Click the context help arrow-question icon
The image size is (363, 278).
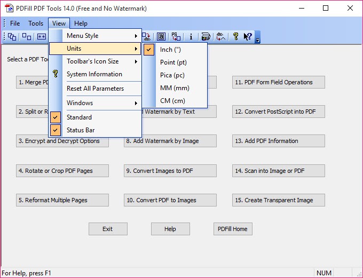pyautogui.click(x=248, y=36)
